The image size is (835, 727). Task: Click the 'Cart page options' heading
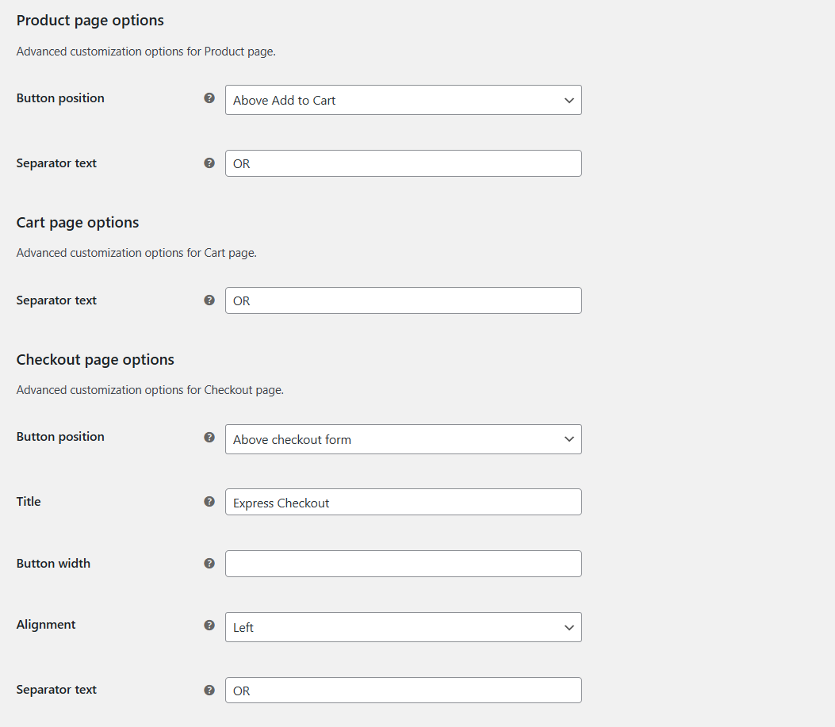click(x=78, y=223)
